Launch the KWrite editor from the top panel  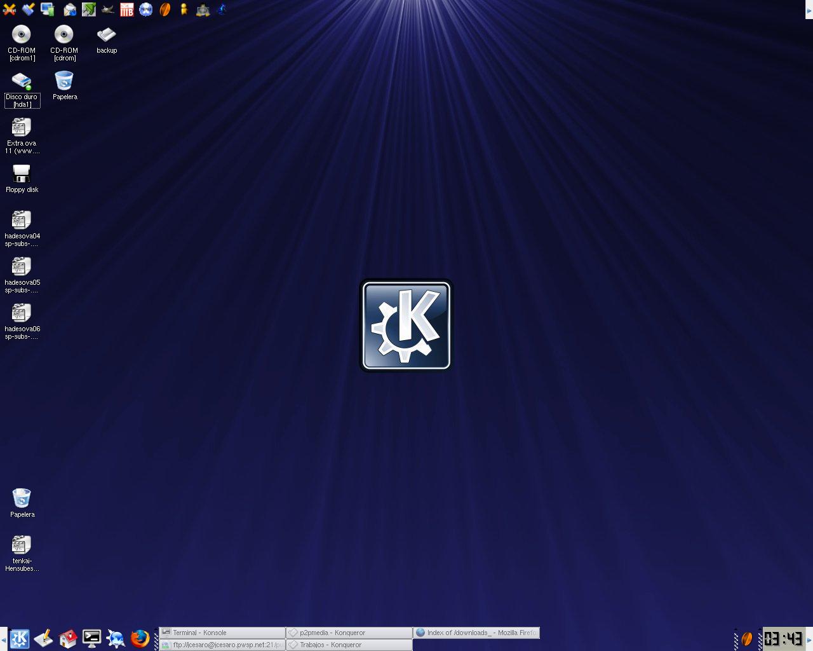(29, 10)
